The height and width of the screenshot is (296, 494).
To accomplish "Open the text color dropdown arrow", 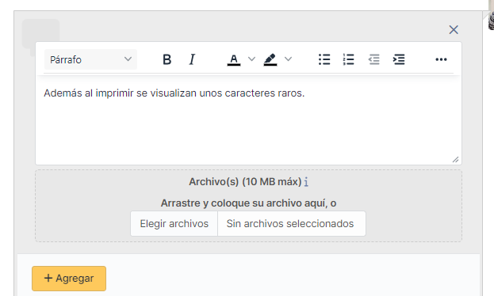I will pos(251,59).
